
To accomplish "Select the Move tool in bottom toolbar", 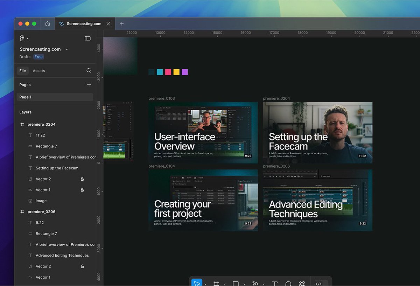I will [x=197, y=283].
